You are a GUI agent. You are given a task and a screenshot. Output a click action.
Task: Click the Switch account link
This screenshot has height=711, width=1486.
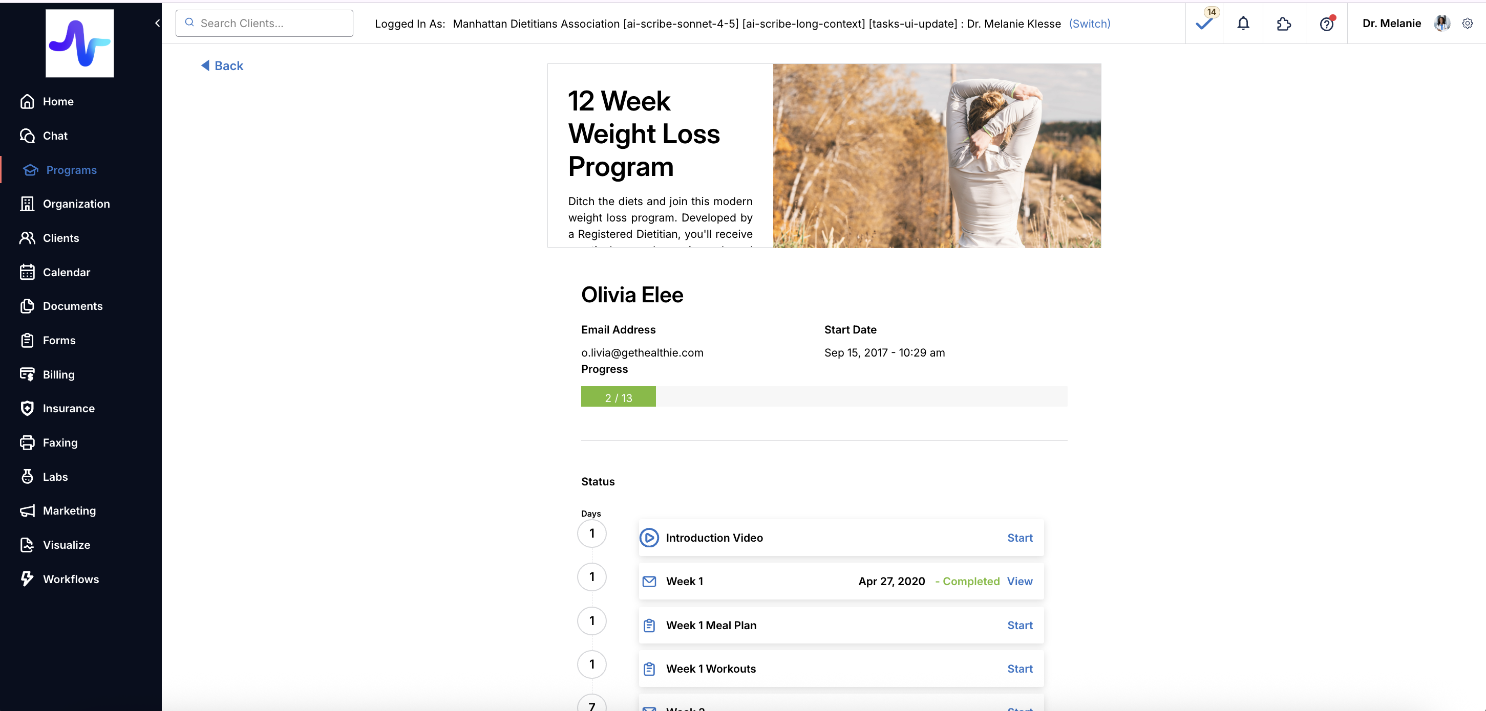pos(1089,24)
